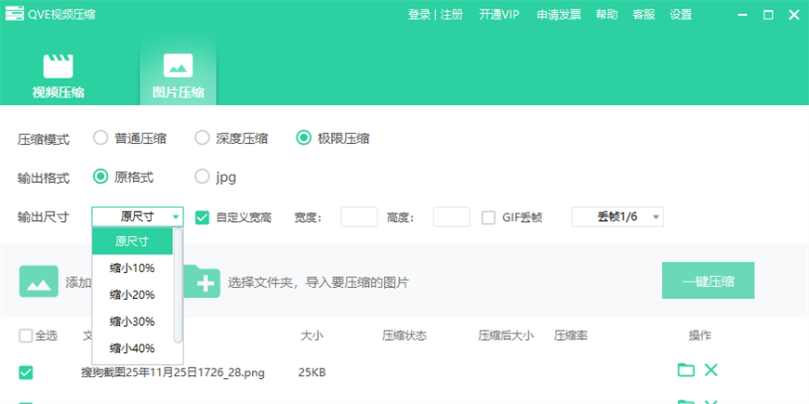Open output folder for the png file
809x404 pixels.
(686, 371)
